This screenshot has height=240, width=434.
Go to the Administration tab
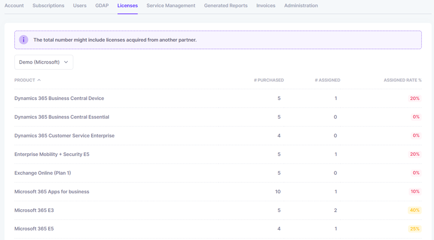[x=301, y=6]
